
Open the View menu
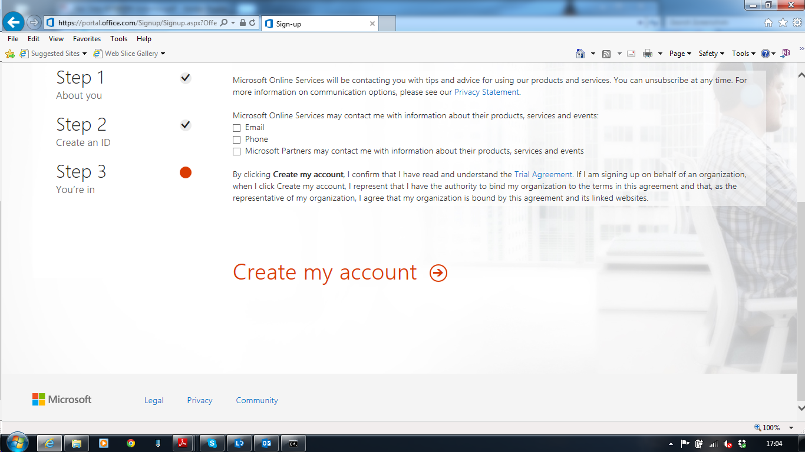[56, 39]
